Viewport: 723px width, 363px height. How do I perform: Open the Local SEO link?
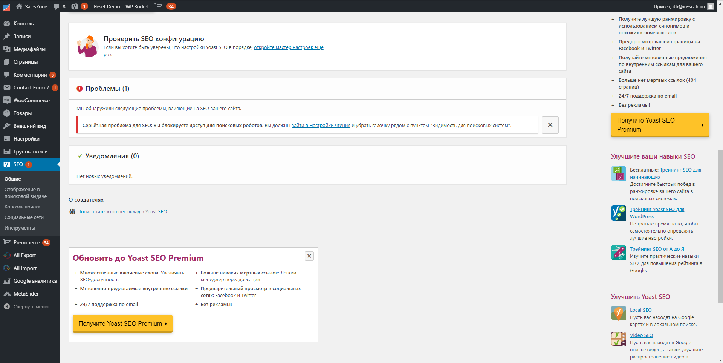640,310
